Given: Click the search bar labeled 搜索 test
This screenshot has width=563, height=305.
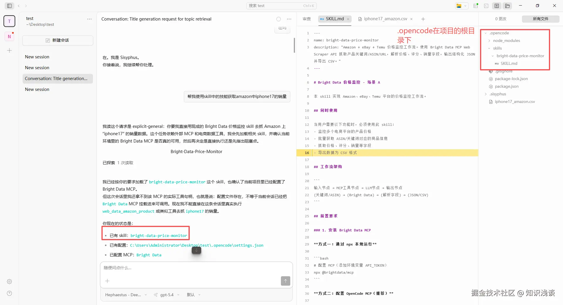Looking at the screenshot, I should (x=281, y=6).
